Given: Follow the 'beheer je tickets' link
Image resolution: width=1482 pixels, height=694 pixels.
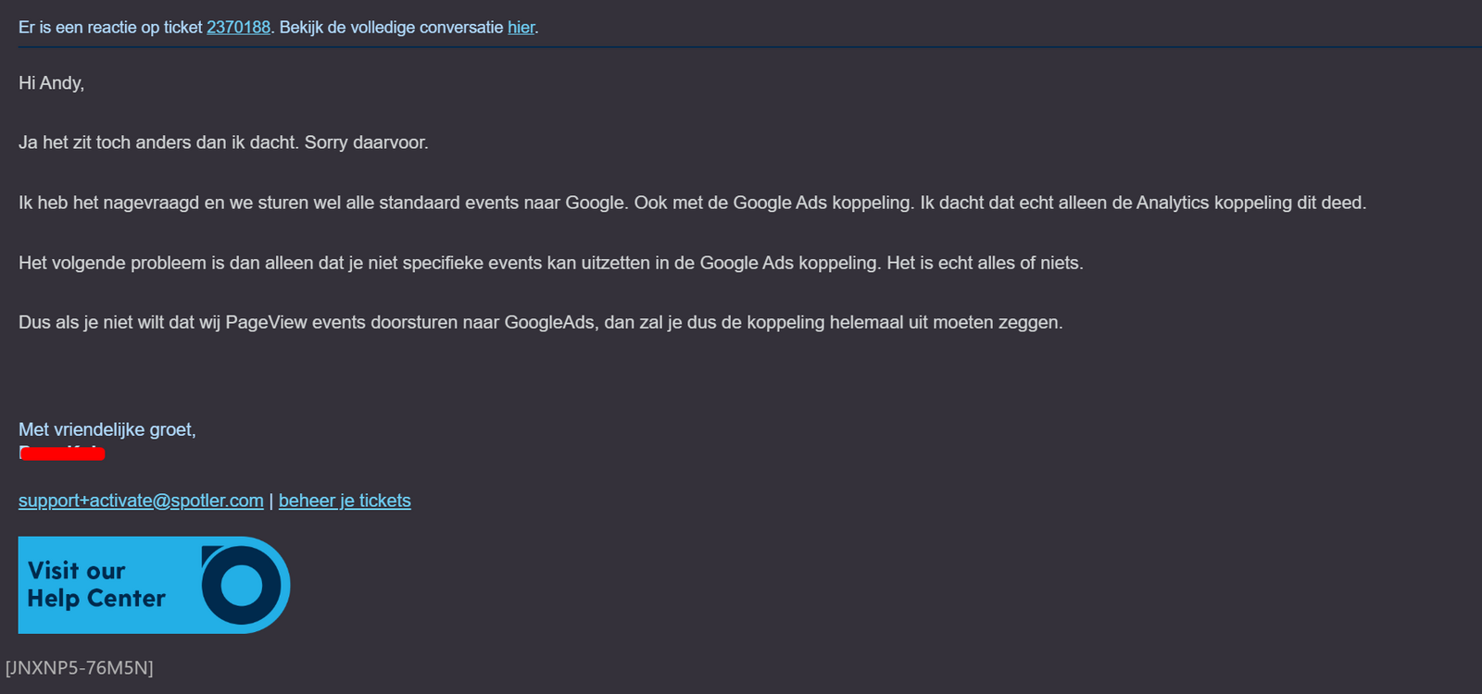Looking at the screenshot, I should point(345,501).
